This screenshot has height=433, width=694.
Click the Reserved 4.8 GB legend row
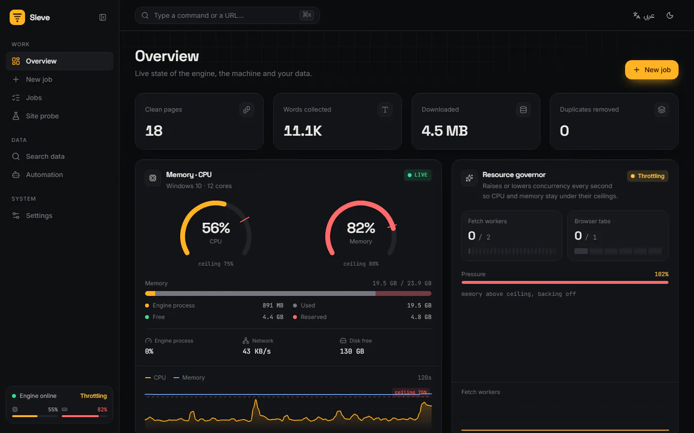[x=362, y=317]
